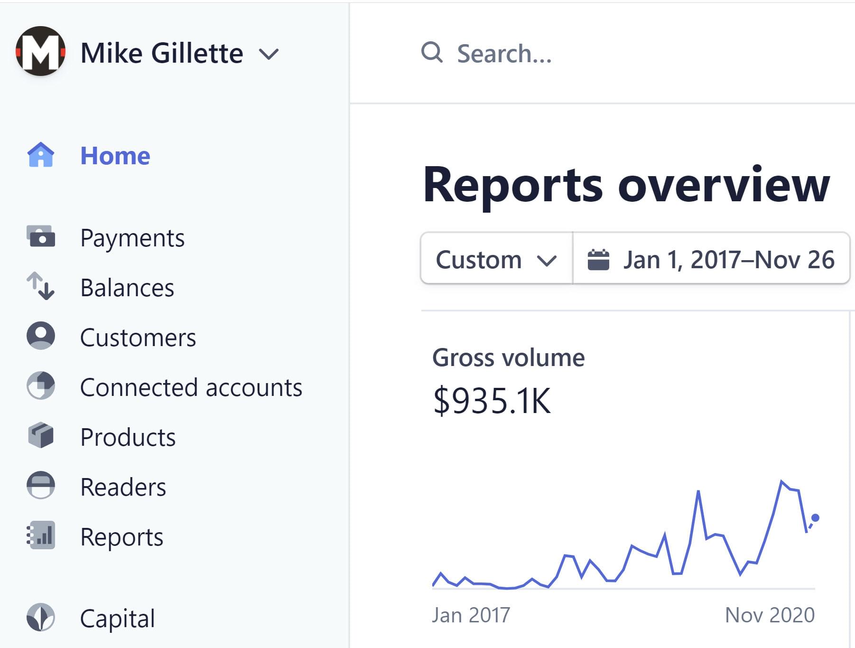Open Reports from the sidebar menu

click(121, 537)
